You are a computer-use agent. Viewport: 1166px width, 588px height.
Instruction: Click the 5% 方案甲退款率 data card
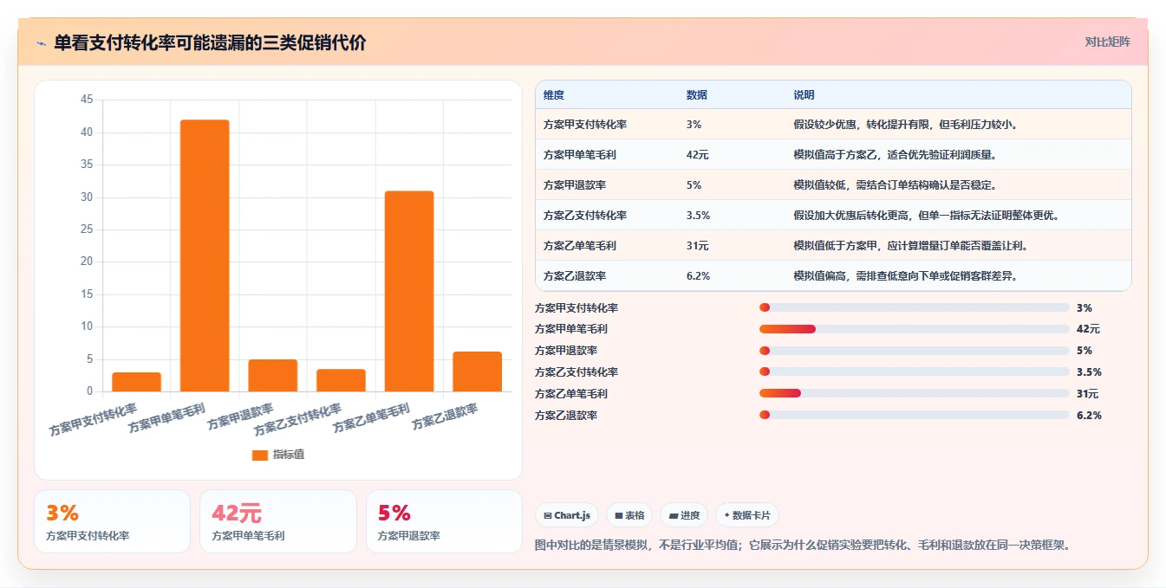coord(444,521)
